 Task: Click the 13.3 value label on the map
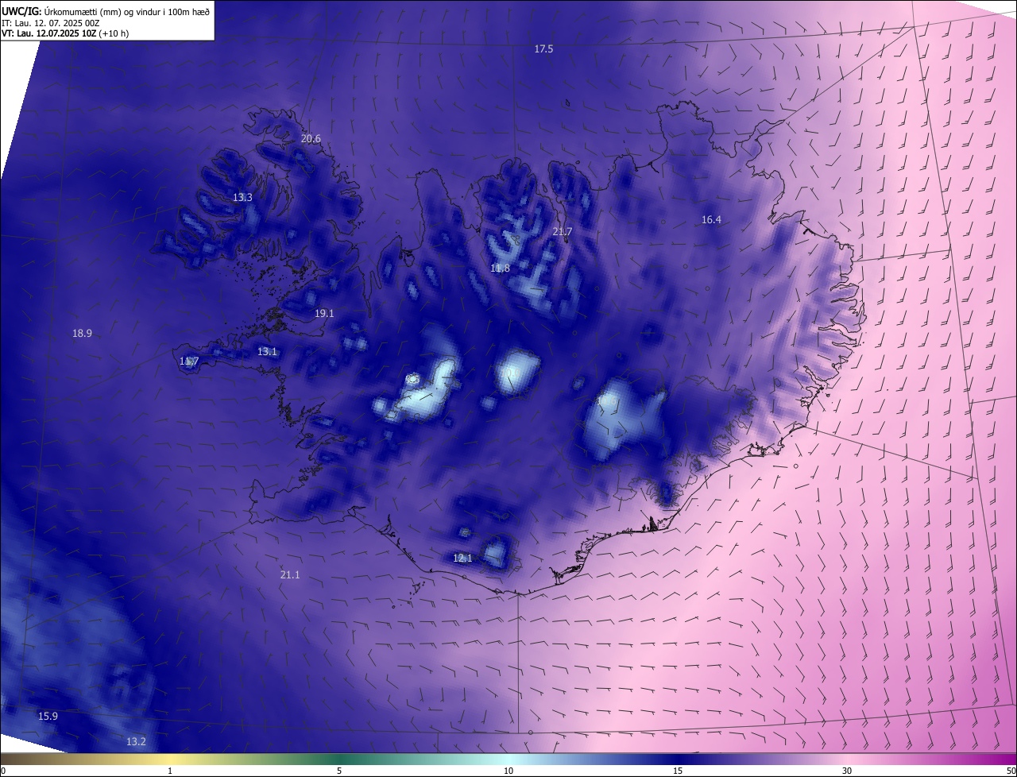pos(242,198)
